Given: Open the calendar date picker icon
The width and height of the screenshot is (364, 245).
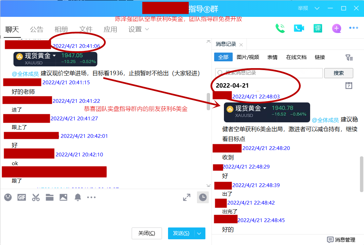Looking at the screenshot, I should 349,86.
